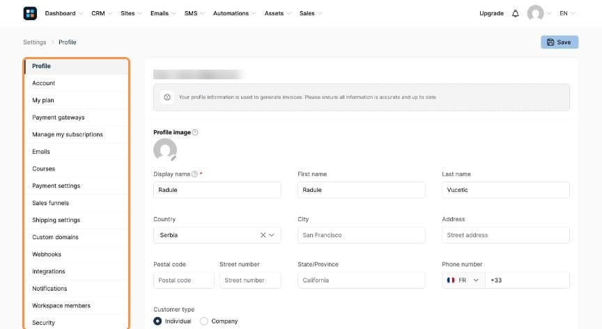Click the phone number input
This screenshot has width=602, height=329.
tap(527, 280)
